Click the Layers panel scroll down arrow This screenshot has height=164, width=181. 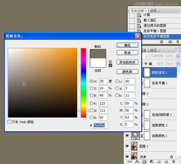pyautogui.click(x=179, y=157)
